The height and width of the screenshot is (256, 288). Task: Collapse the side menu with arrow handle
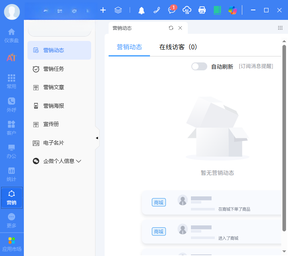tap(97, 138)
